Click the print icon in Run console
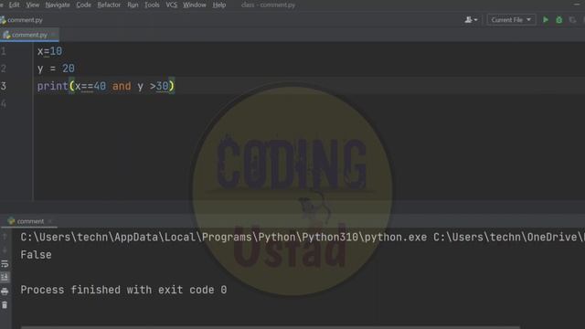Screen dimensions: 585x329 pyautogui.click(x=5, y=291)
